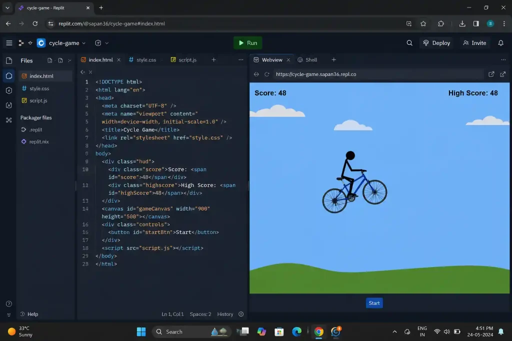
Task: Click the Ln 1, Col 1 status indicator
Action: (x=172, y=314)
